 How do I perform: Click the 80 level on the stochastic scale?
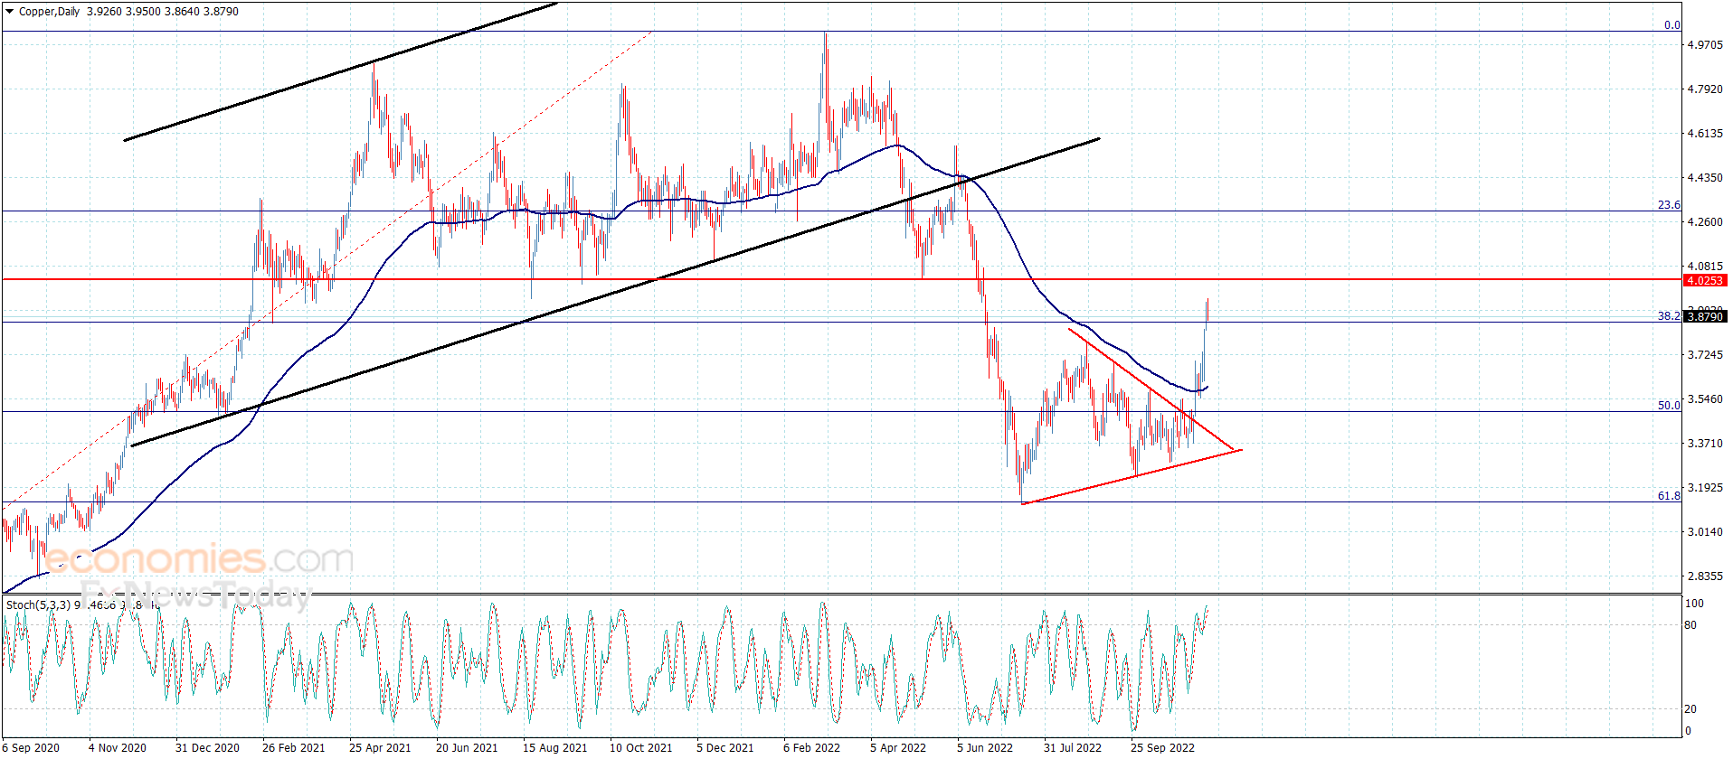coord(1691,625)
